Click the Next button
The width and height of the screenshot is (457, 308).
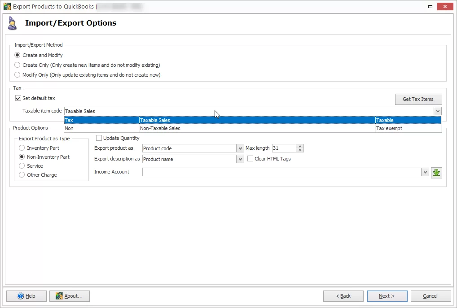coord(387,296)
